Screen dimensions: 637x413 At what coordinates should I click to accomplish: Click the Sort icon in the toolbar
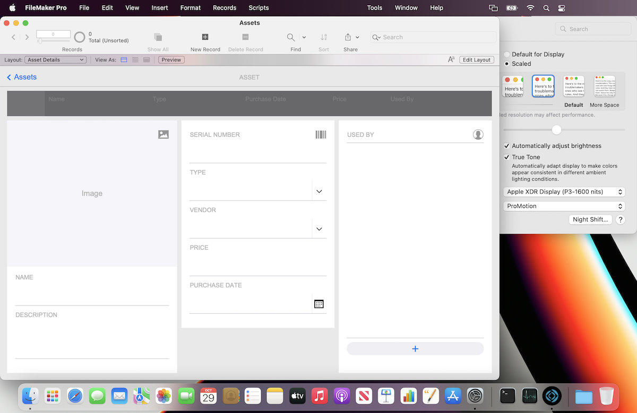coord(323,37)
